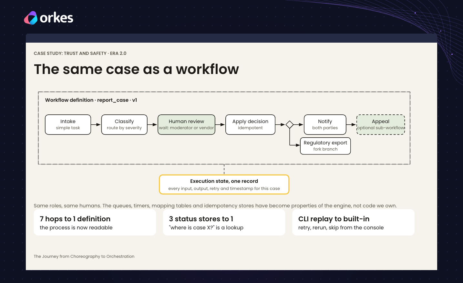Image resolution: width=463 pixels, height=283 pixels.
Task: Click the '7 hops to 1 definition' card
Action: [95, 222]
